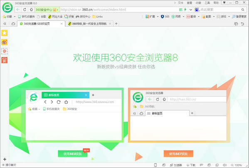Click the green 使用SE8皮肤 button

(73, 154)
